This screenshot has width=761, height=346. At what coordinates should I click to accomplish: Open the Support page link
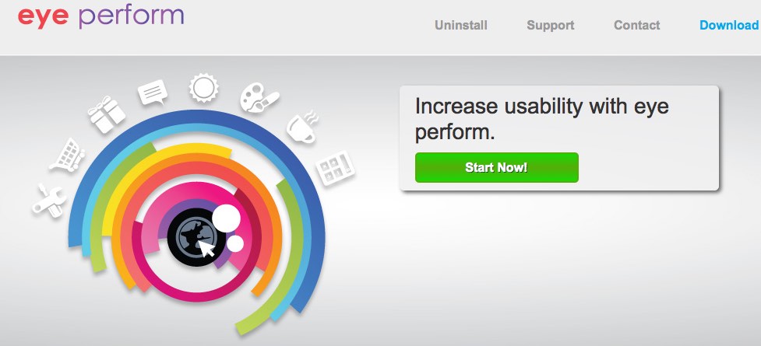[x=551, y=25]
